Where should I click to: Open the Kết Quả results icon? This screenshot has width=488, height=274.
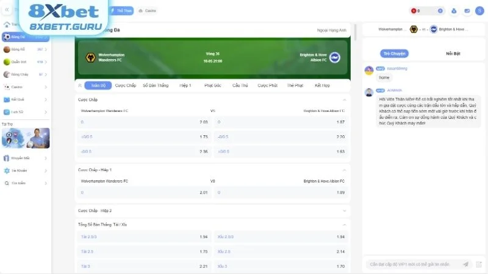[7, 99]
